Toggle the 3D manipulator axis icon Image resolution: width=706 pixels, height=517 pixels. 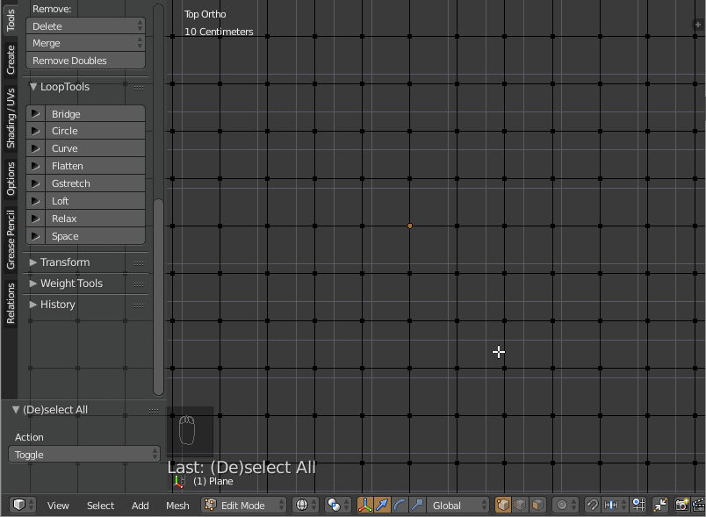tap(365, 505)
